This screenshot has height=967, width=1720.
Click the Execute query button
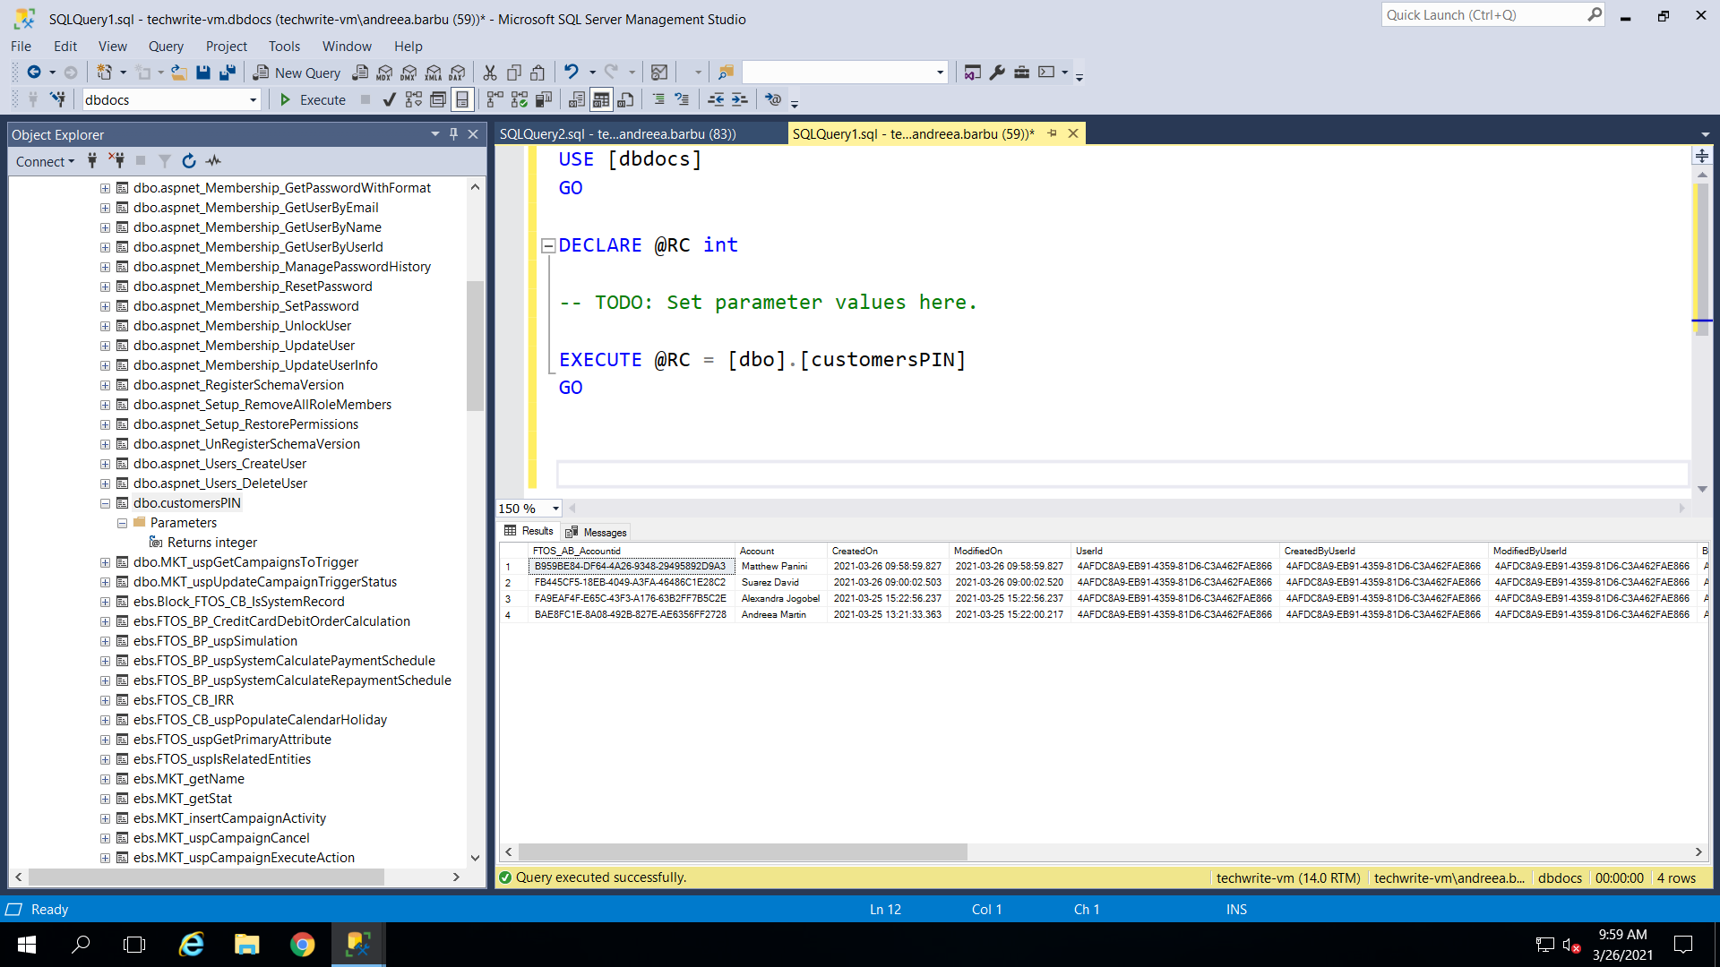(313, 99)
